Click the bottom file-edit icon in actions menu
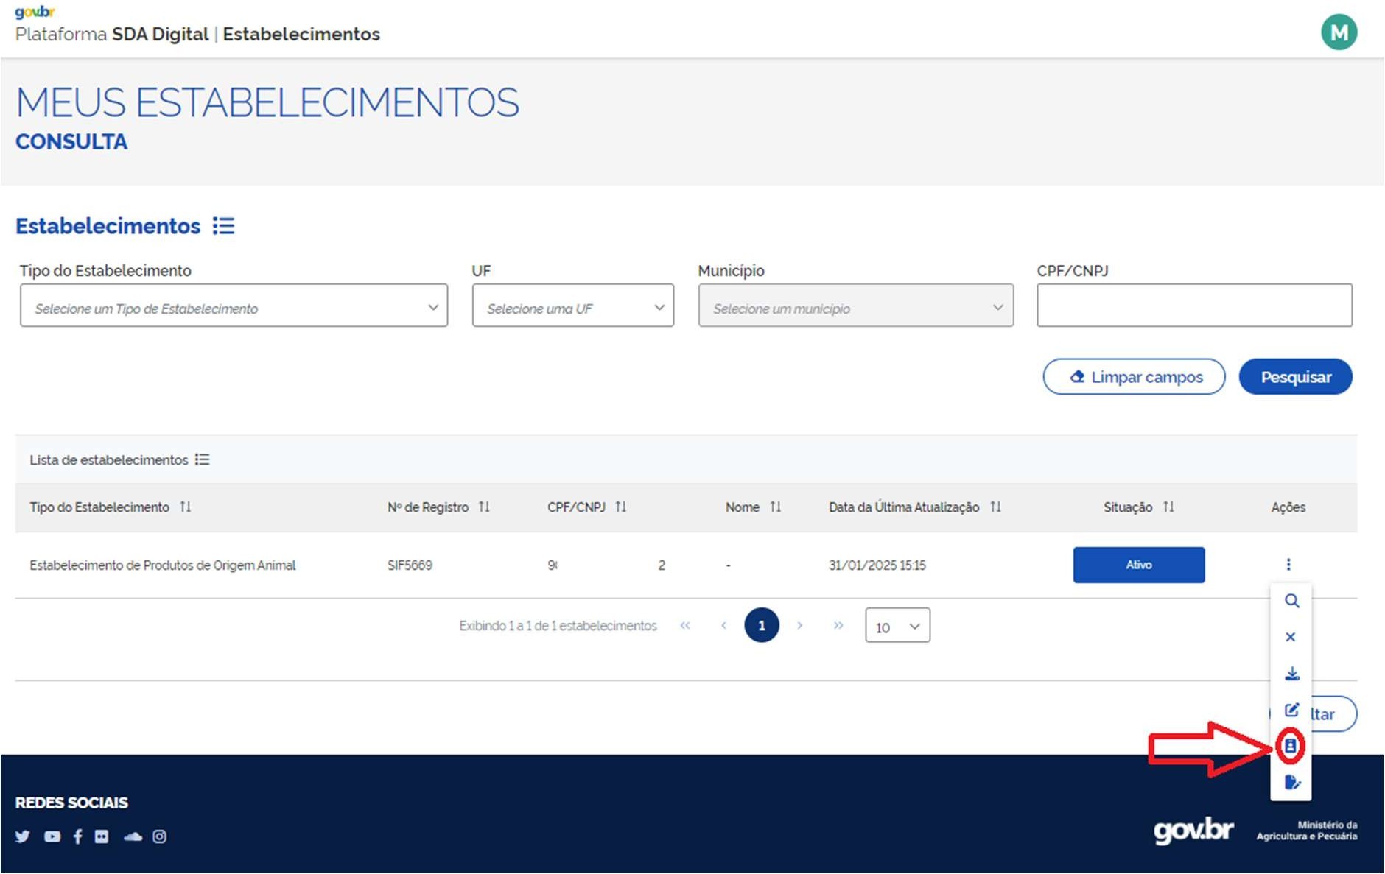The image size is (1385, 874). click(x=1291, y=782)
